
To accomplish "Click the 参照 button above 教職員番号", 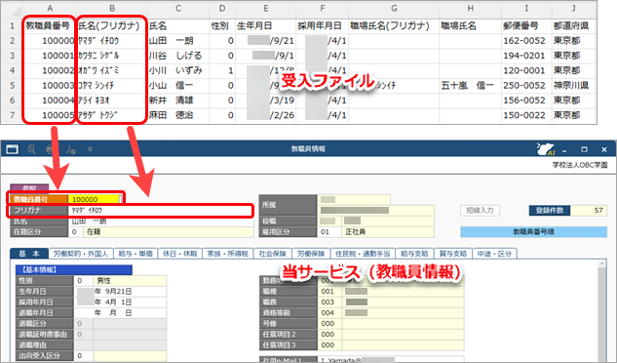I will 29,187.
